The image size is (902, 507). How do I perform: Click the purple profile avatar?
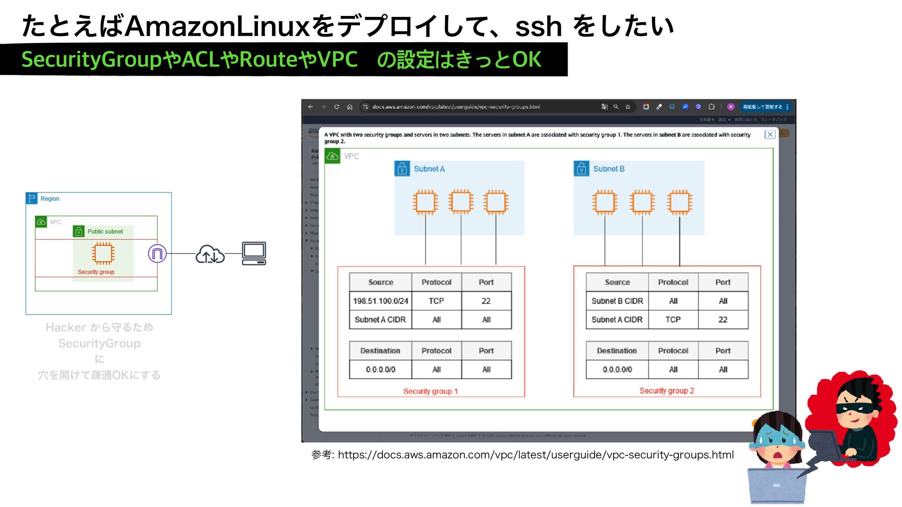tap(731, 107)
